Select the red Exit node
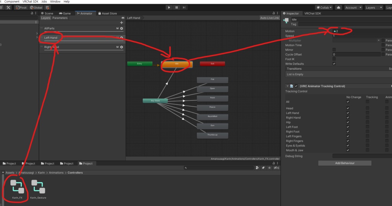This screenshot has height=206, width=392. pyautogui.click(x=212, y=64)
